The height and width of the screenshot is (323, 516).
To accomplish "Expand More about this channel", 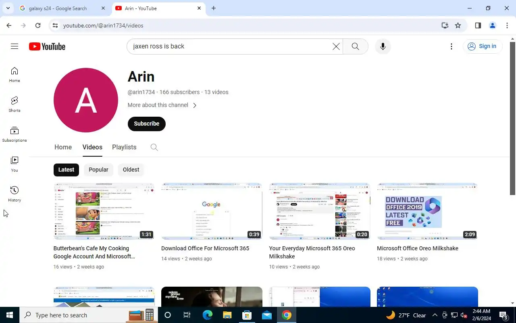I will pyautogui.click(x=162, y=105).
